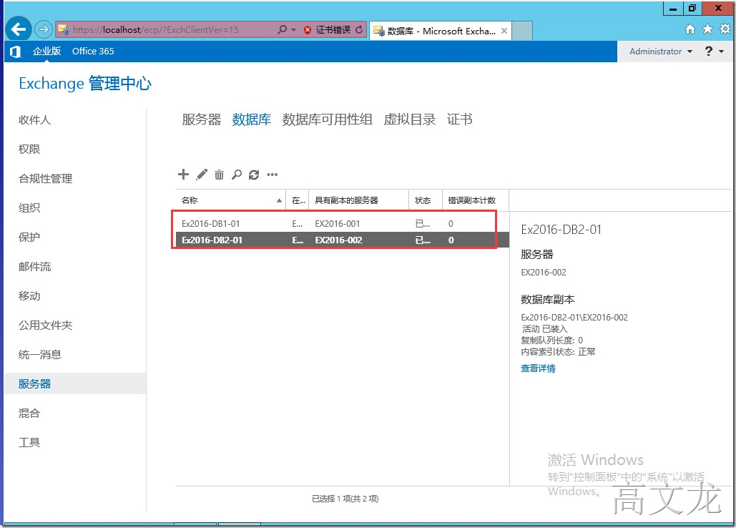The width and height of the screenshot is (736, 528).
Task: Select database row Ex2016-DB1-01
Action: pos(343,223)
